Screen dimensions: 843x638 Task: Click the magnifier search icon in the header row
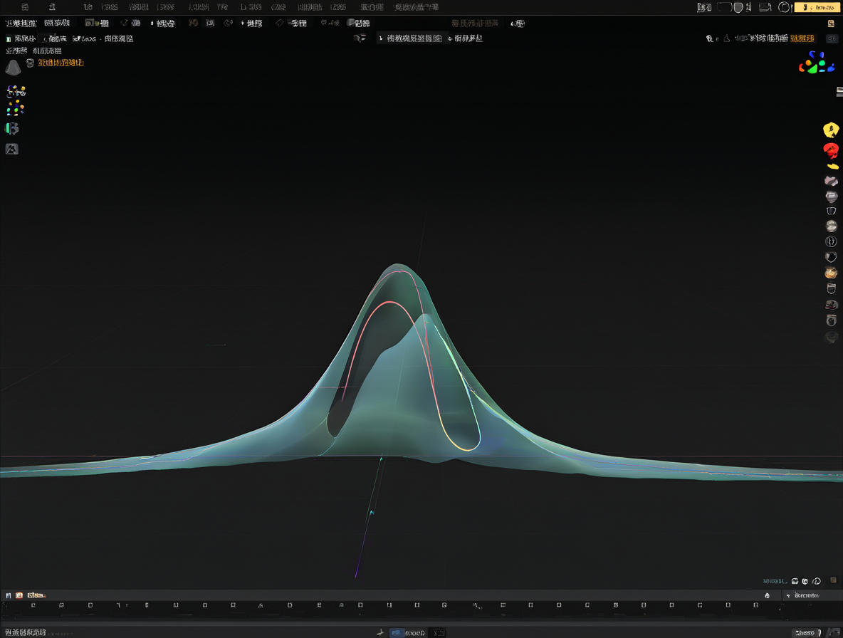[x=710, y=38]
